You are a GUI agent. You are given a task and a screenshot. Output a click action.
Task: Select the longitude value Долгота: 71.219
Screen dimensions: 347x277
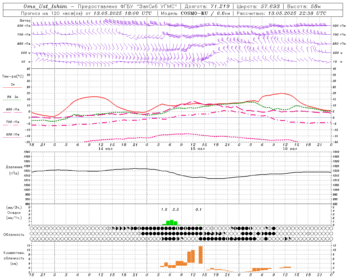(207, 6)
